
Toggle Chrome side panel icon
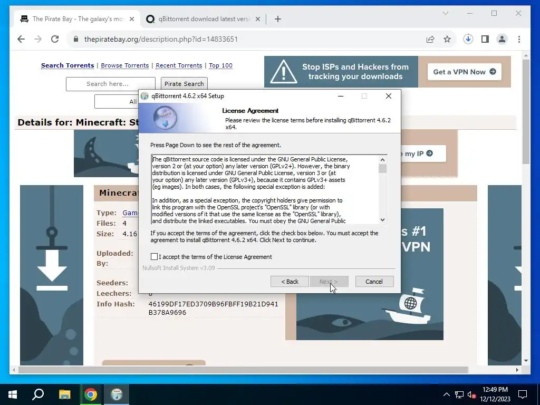[x=485, y=39]
